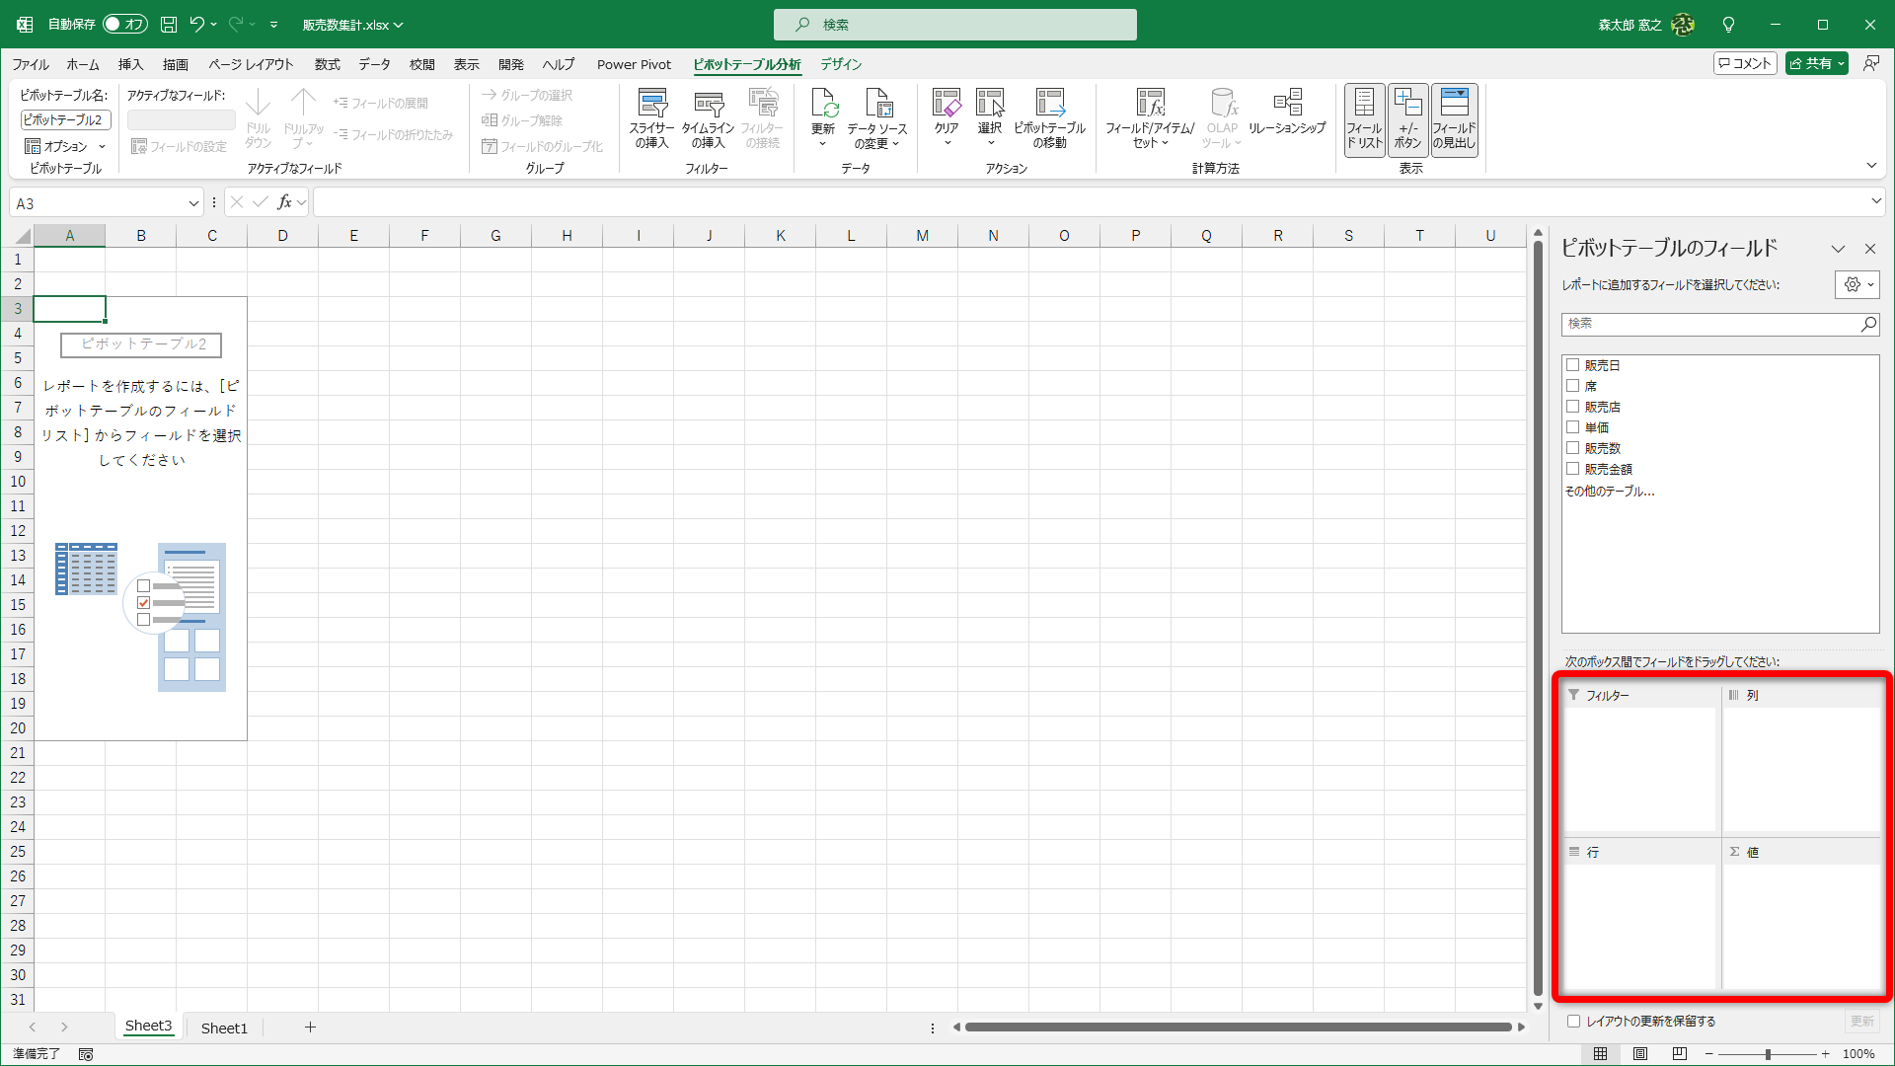Click the その他のテーブル link
The height and width of the screenshot is (1066, 1895).
[x=1610, y=491]
